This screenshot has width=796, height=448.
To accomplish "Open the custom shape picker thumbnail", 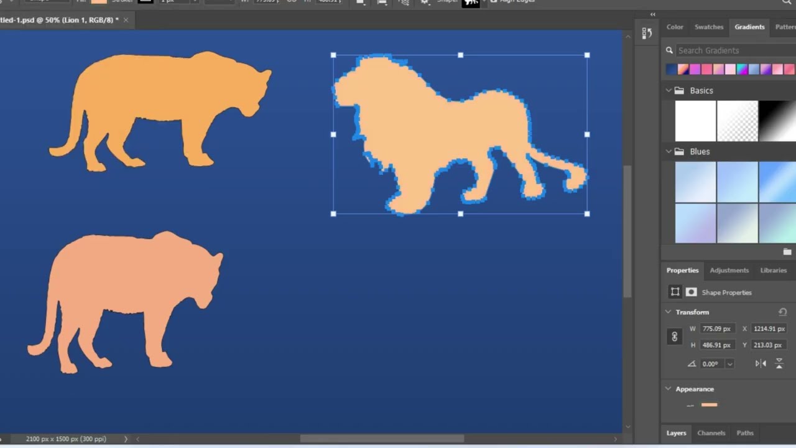I will (x=471, y=3).
